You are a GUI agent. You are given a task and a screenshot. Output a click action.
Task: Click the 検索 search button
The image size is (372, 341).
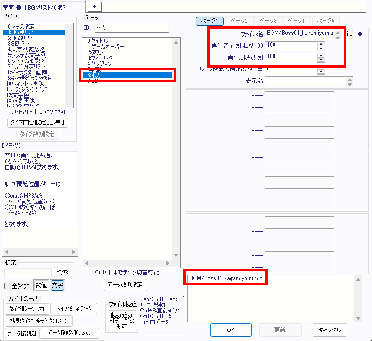[x=62, y=272]
